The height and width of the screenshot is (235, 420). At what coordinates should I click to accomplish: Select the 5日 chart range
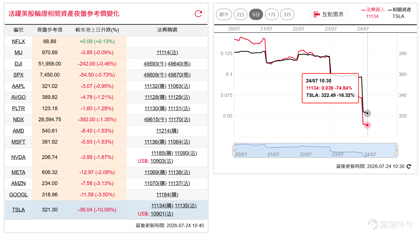[256, 15]
